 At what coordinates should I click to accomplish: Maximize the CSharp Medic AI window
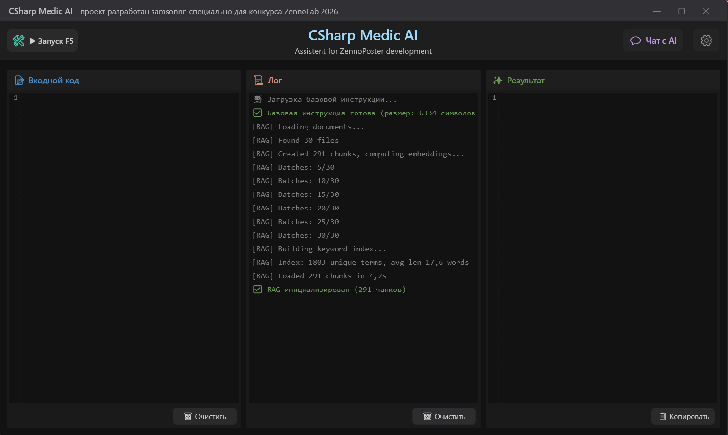681,11
